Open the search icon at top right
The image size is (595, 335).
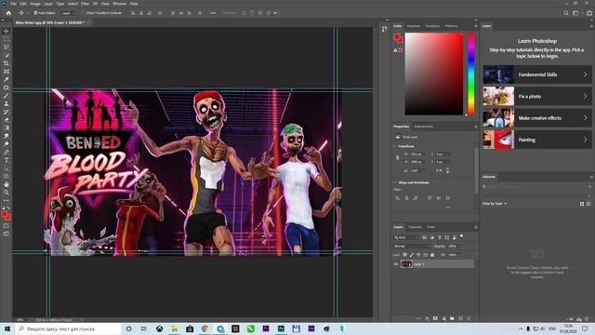(566, 13)
